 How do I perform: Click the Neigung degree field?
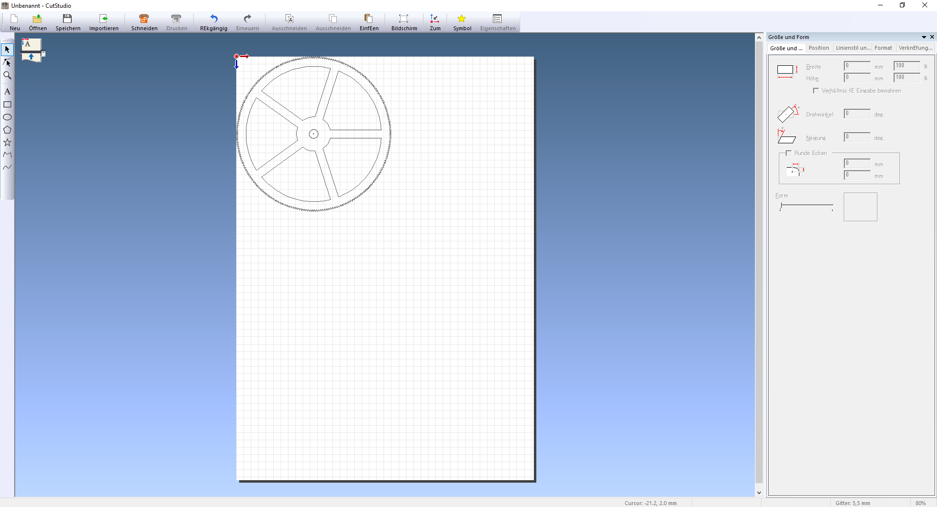(857, 137)
